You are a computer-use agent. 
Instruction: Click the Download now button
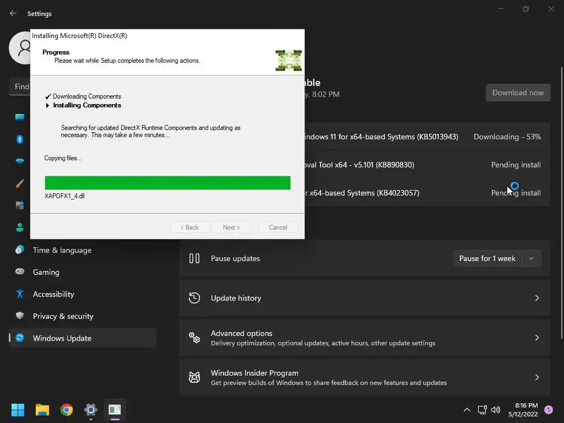[x=518, y=93]
